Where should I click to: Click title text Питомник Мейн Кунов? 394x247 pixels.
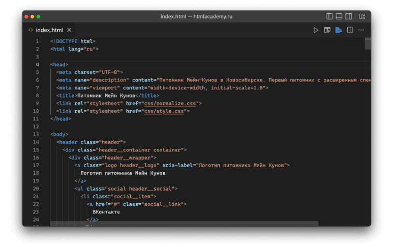click(x=106, y=96)
